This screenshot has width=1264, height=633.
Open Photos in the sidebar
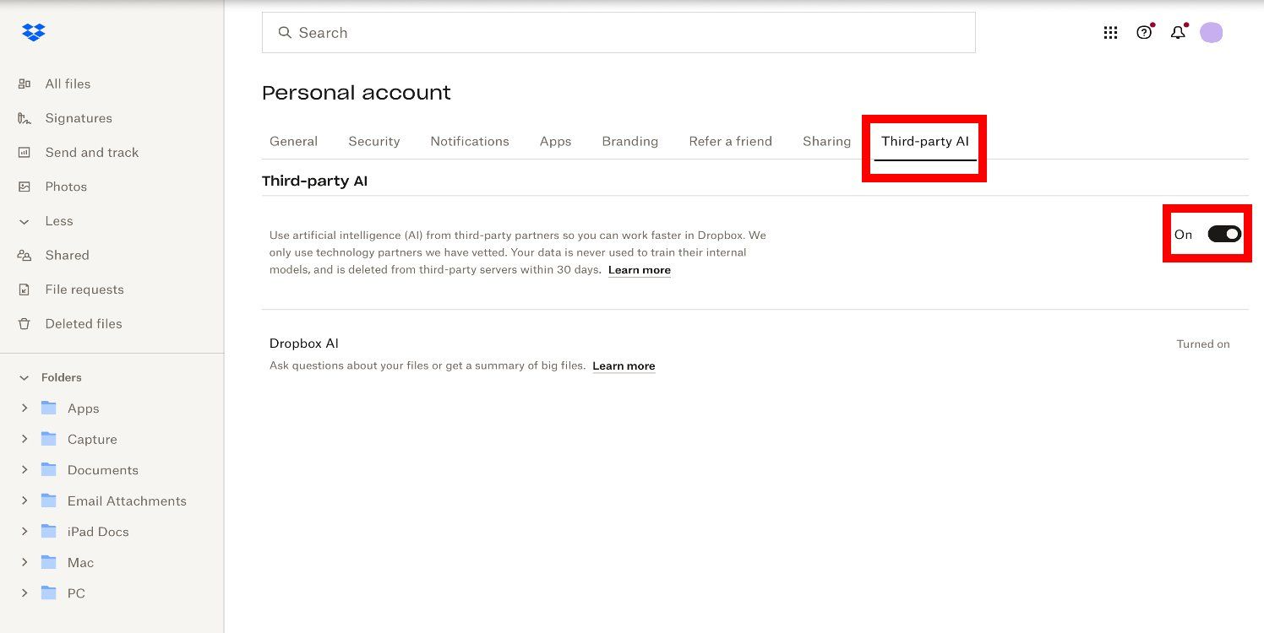(x=66, y=187)
